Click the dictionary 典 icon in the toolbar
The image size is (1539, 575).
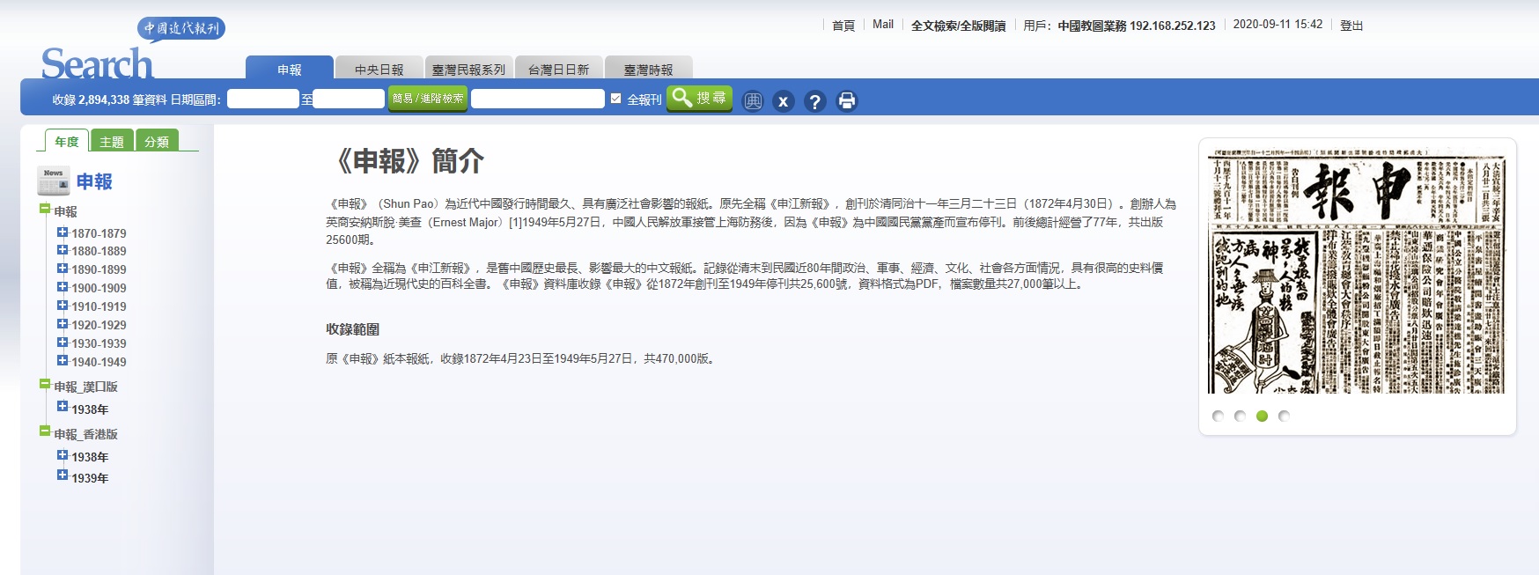tap(753, 101)
